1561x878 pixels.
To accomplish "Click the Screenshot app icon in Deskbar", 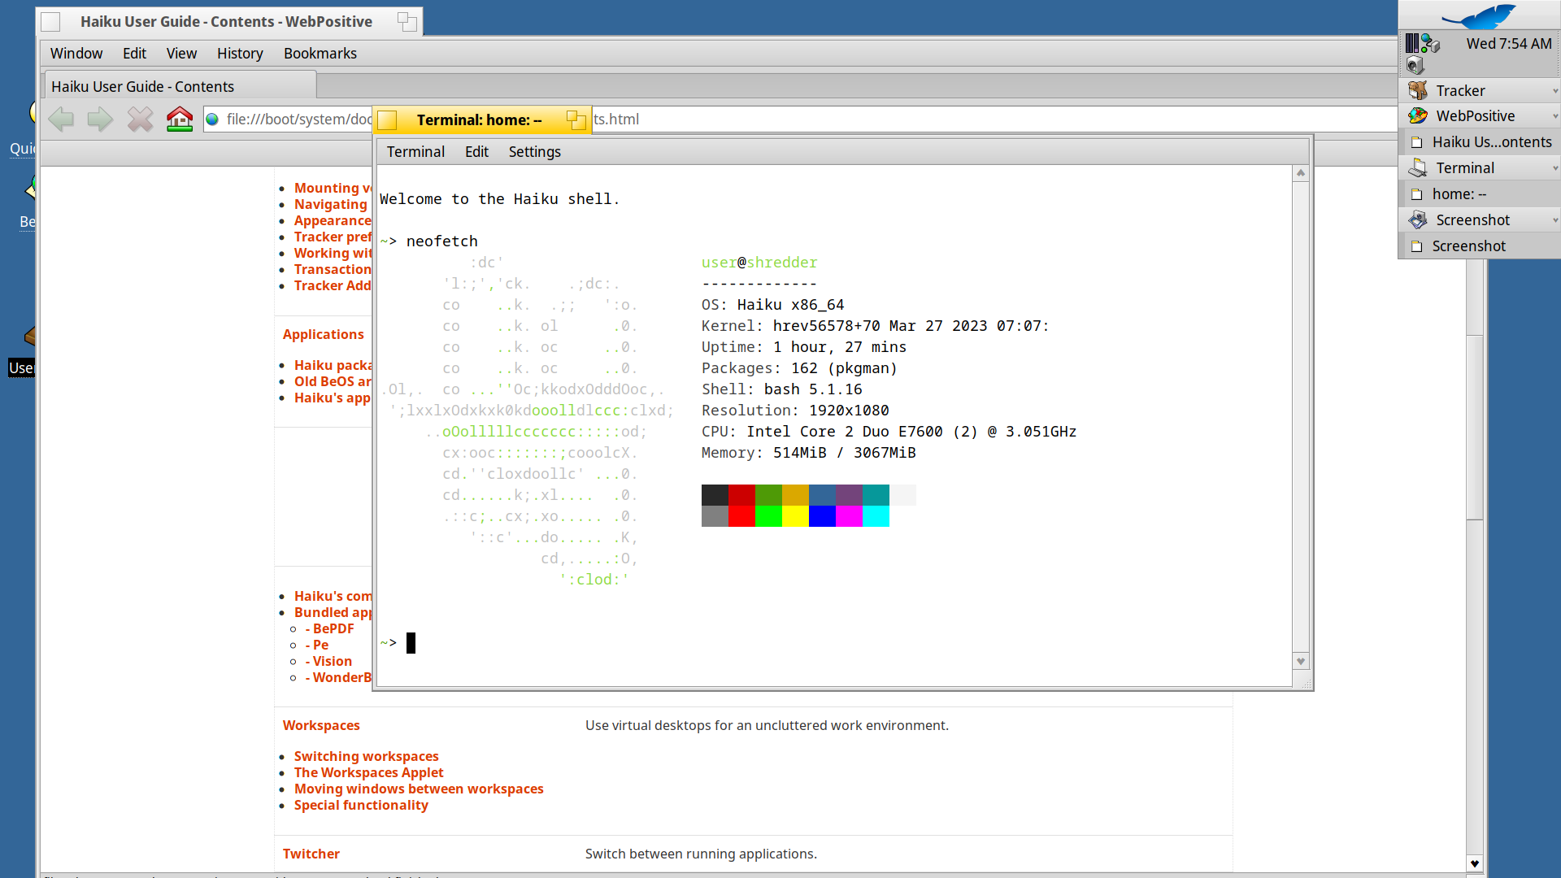I will coord(1418,219).
